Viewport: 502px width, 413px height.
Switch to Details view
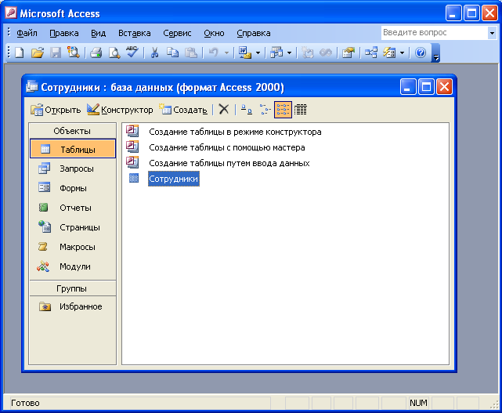click(301, 109)
